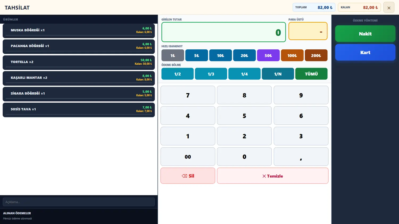This screenshot has height=224, width=399.
Task: Add a 10₺ quick banknote
Action: point(221,55)
